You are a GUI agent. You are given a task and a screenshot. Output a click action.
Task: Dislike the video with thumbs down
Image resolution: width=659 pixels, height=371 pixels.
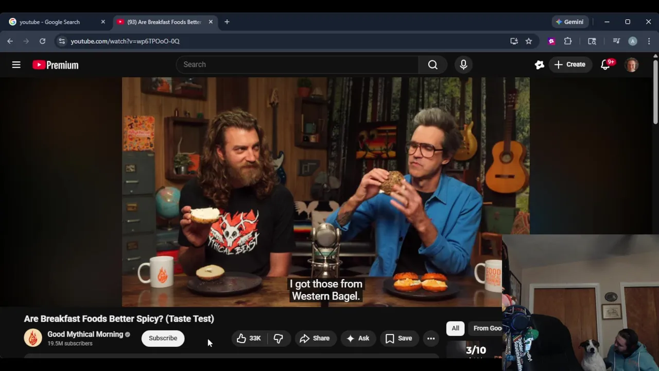279,338
